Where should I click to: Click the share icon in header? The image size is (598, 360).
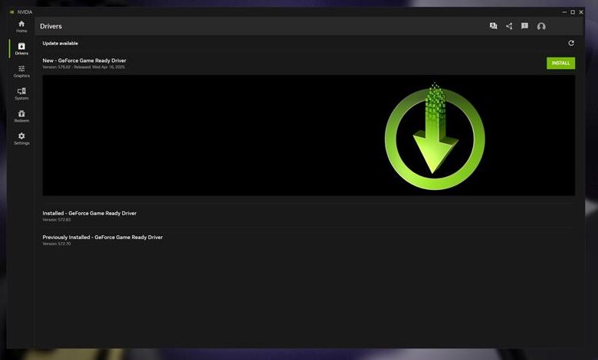(x=509, y=26)
